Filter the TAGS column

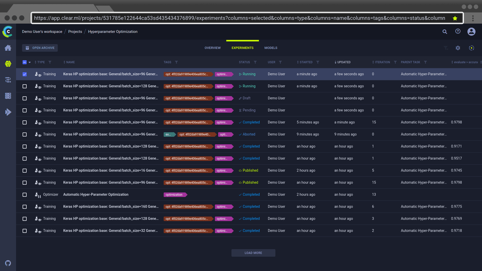pos(176,62)
